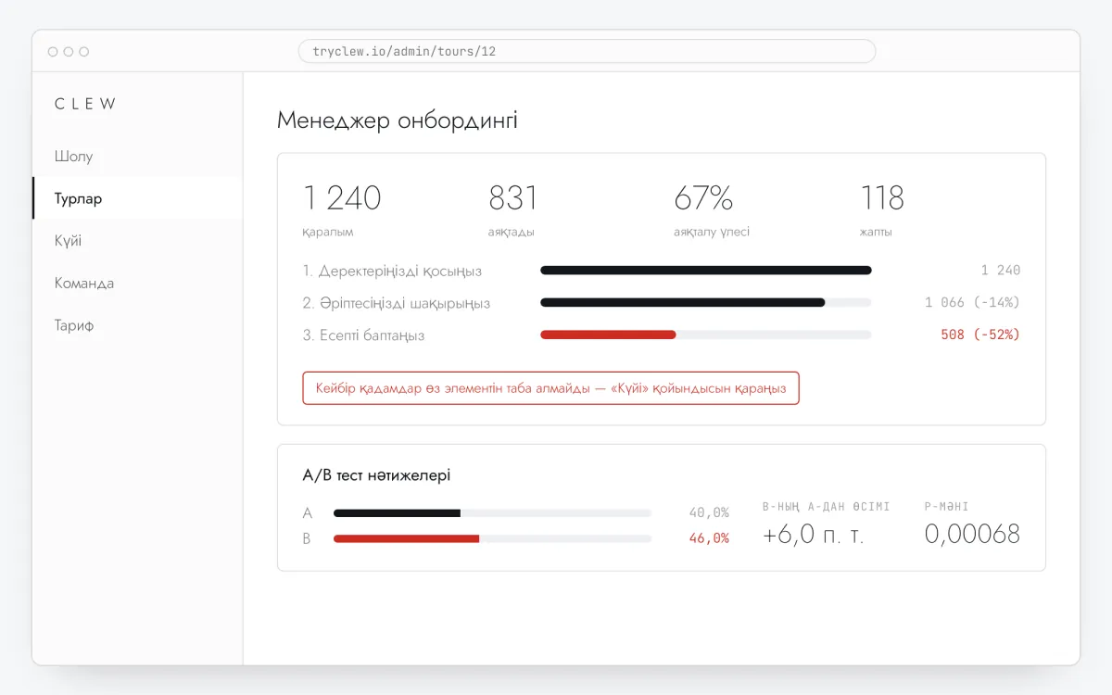Click the red "508 (-52%)" value
Image resolution: width=1112 pixels, height=695 pixels.
pyautogui.click(x=980, y=335)
